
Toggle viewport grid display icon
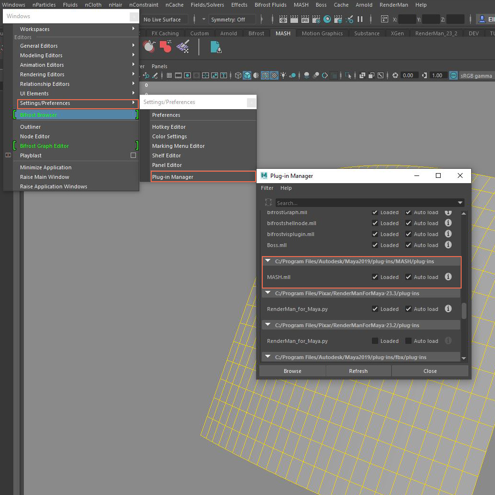click(169, 75)
